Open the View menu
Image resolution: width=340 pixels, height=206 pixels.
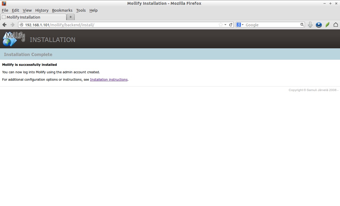[27, 10]
